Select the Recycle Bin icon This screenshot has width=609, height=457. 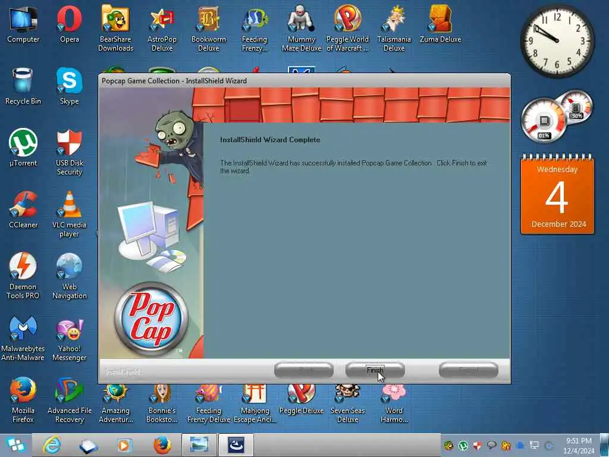click(23, 86)
